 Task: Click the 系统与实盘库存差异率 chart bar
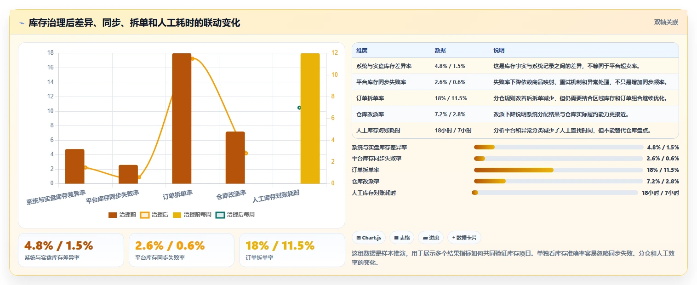click(74, 166)
